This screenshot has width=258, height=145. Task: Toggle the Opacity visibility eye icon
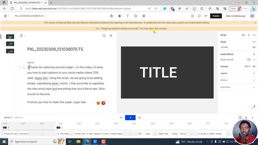pos(254,66)
